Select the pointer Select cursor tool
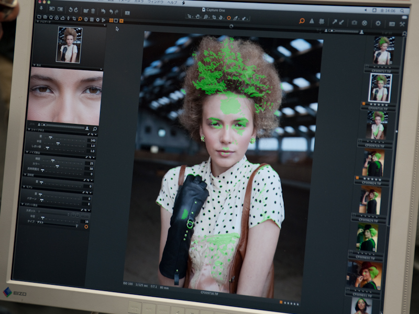This screenshot has height=314, width=419. pos(190,16)
